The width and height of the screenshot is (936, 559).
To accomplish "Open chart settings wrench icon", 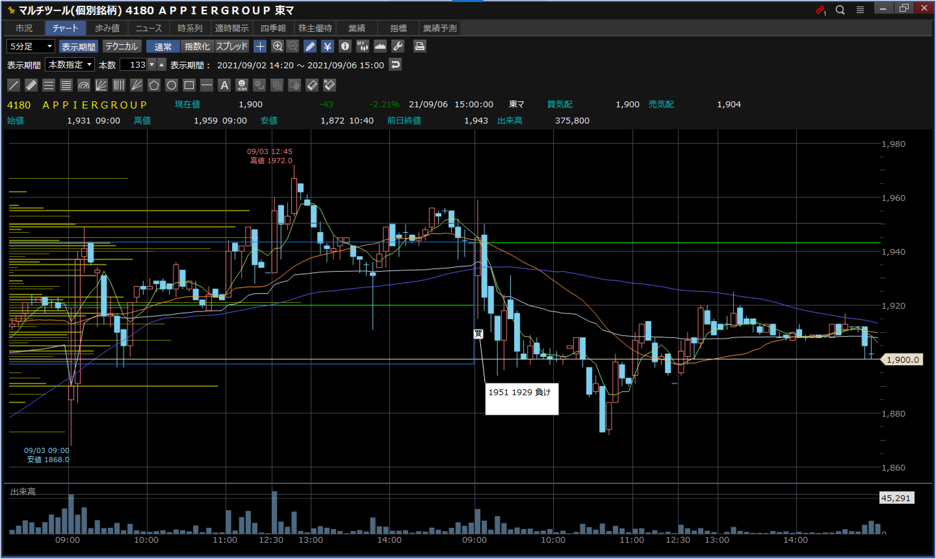I will click(x=398, y=46).
